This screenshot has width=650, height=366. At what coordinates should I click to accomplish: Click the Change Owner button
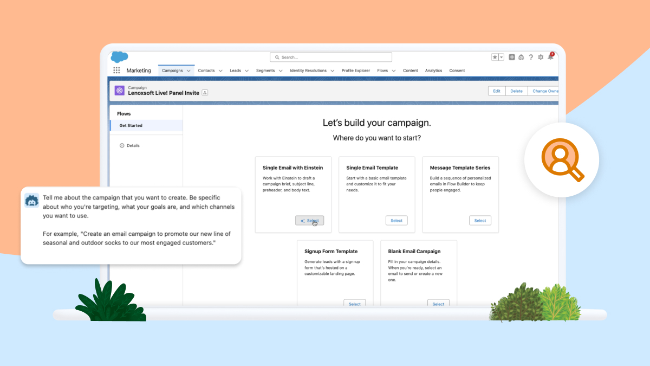point(544,91)
